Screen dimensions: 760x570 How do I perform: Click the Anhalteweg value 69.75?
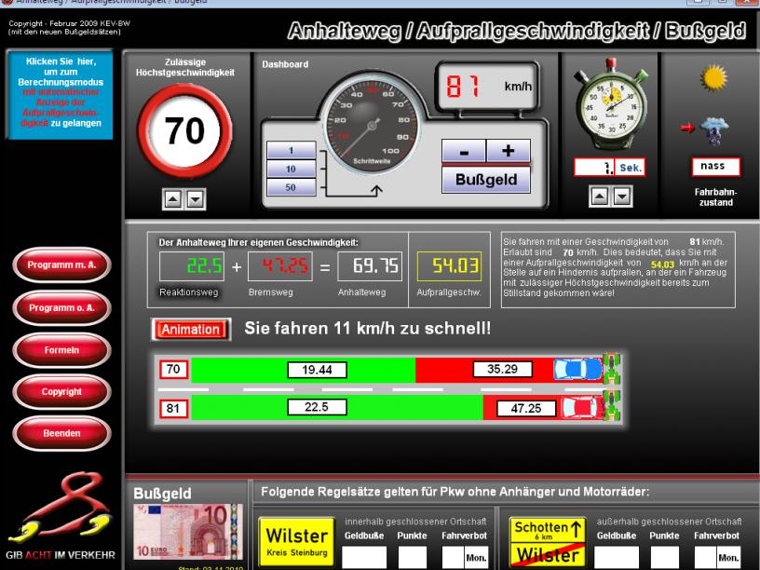370,266
